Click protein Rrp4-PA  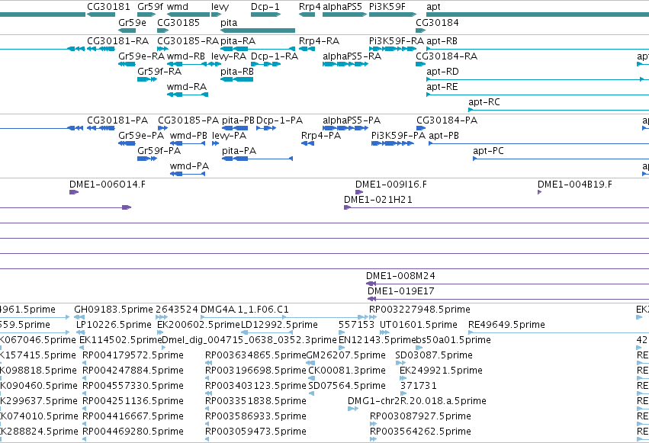click(321, 136)
